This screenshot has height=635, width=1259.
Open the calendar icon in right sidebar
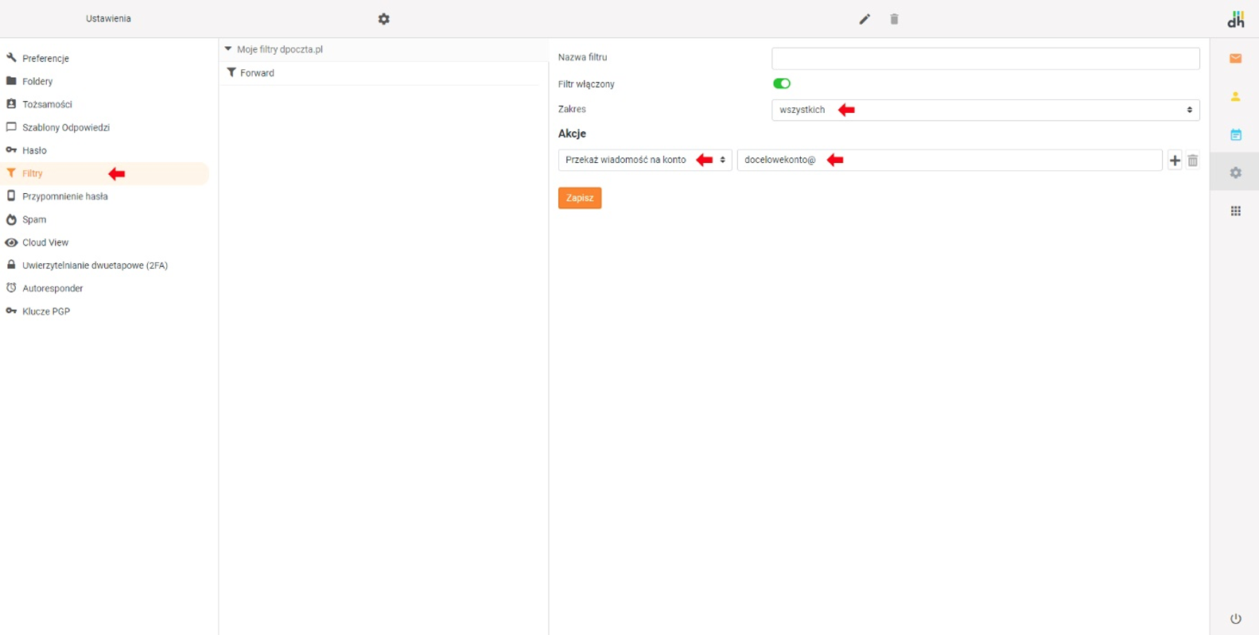pyautogui.click(x=1235, y=134)
